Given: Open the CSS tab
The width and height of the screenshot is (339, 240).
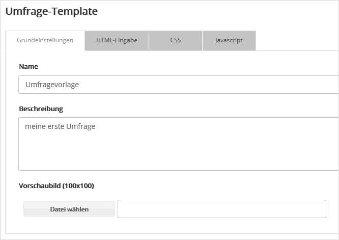Looking at the screenshot, I should (176, 40).
